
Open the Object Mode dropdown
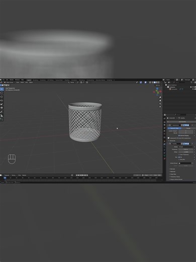point(10,83)
